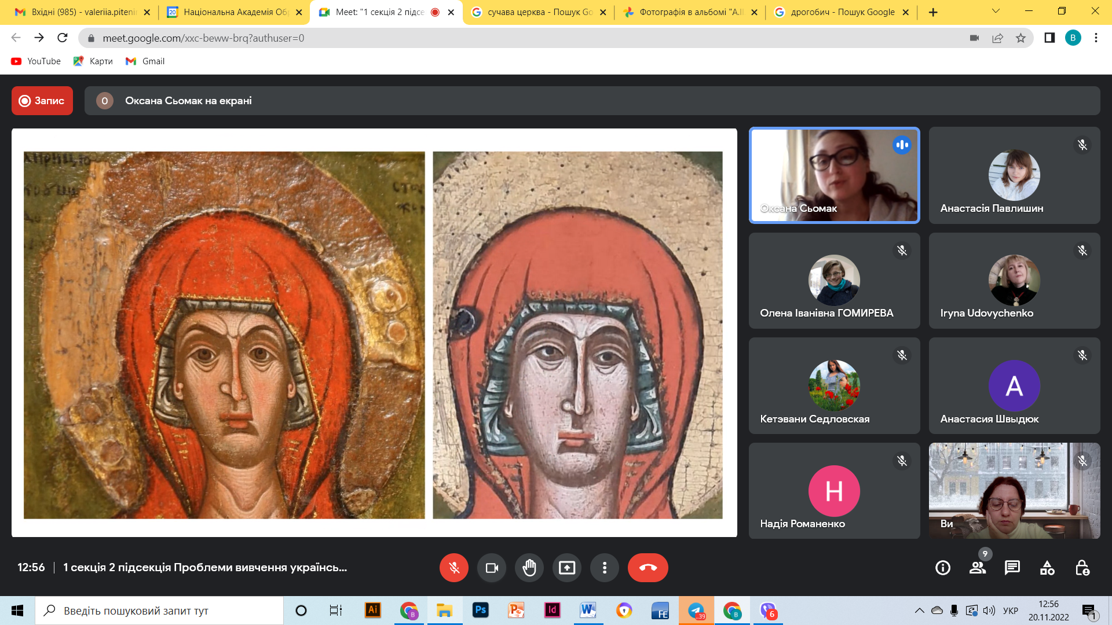
Task: Toggle the browser side panel
Action: tap(1049, 38)
